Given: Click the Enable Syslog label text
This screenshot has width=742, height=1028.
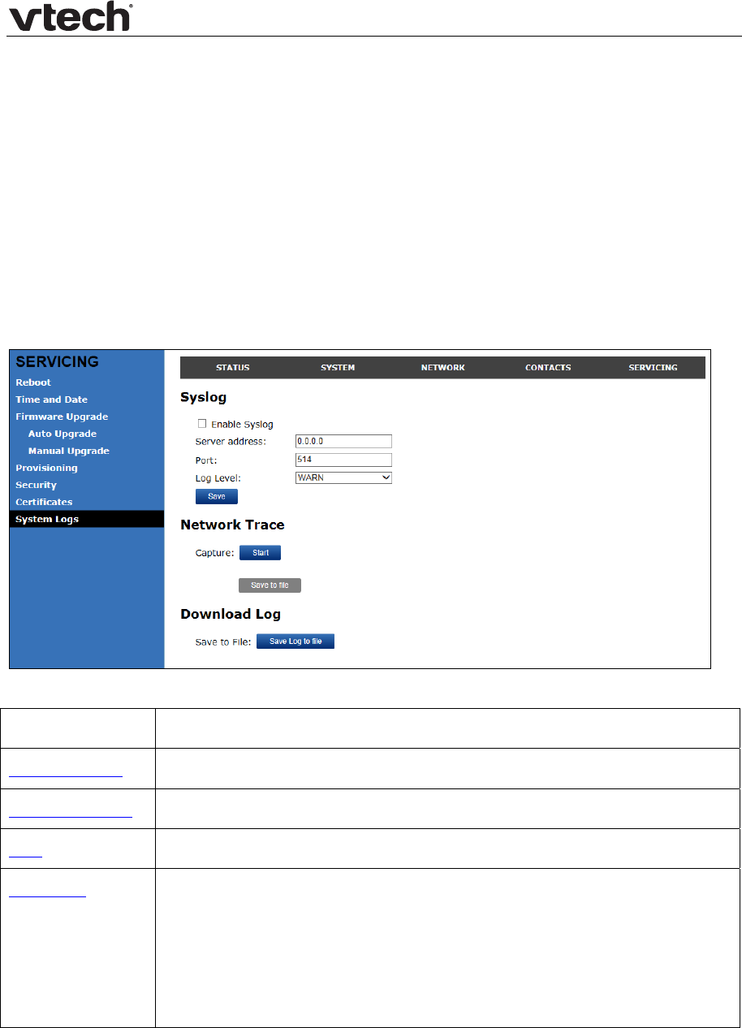Looking at the screenshot, I should point(242,424).
